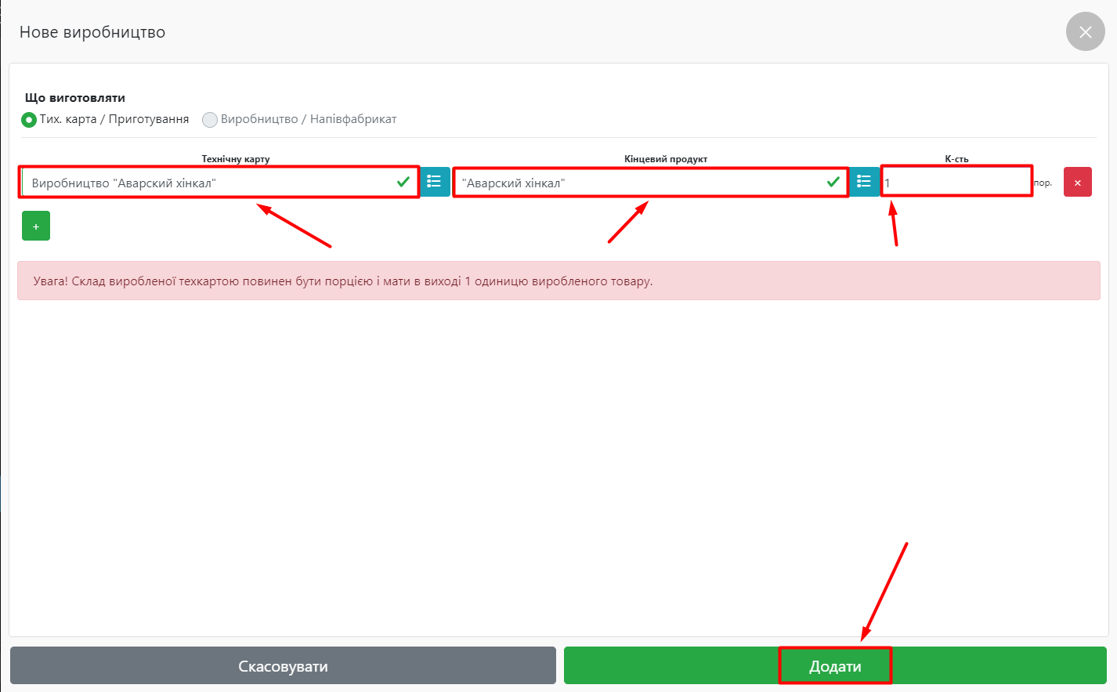The width and height of the screenshot is (1117, 692).
Task: Choose the Виробництво / Напівфабрикат radio option
Action: (210, 120)
